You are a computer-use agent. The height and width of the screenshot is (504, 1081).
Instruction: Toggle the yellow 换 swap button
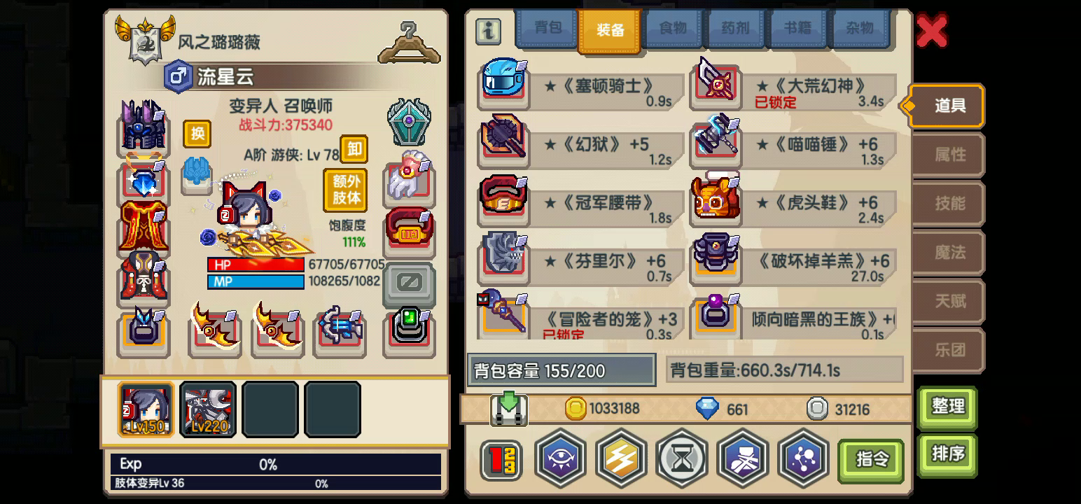click(x=197, y=134)
